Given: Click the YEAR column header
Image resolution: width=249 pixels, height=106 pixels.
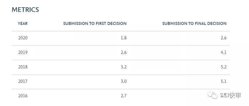Looking at the screenshot, I should (x=23, y=23).
